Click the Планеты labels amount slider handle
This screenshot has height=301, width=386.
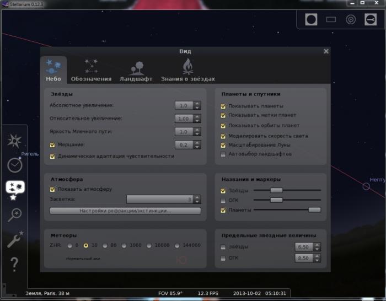(315, 209)
